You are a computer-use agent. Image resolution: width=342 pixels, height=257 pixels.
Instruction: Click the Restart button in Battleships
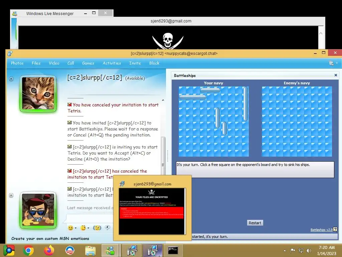(255, 223)
